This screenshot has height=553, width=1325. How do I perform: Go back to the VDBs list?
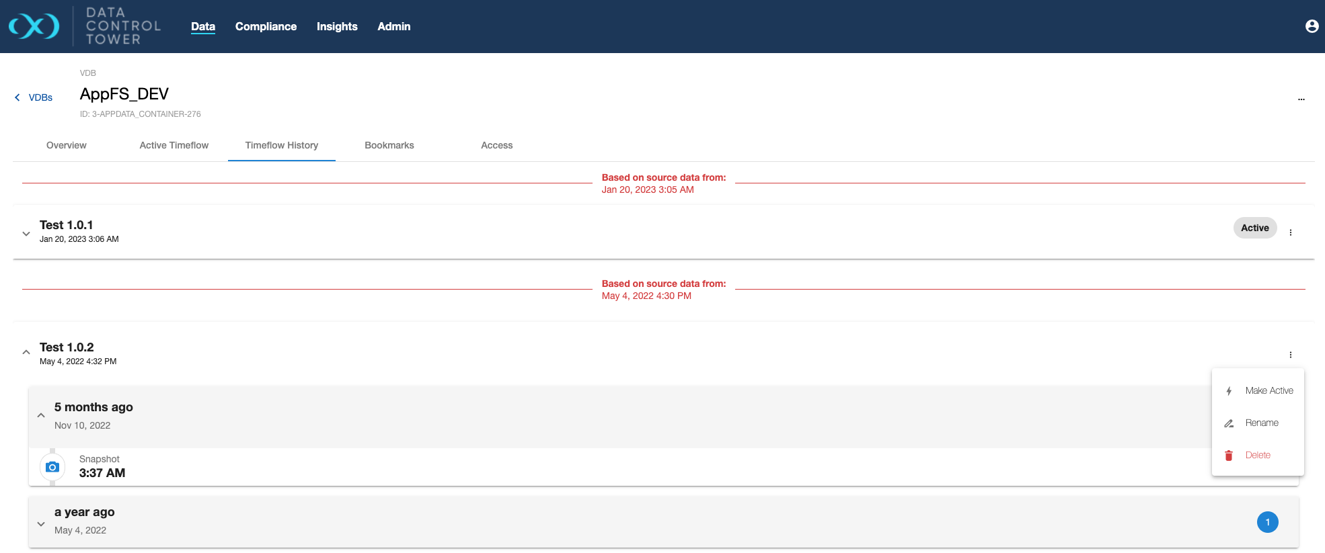(x=34, y=97)
